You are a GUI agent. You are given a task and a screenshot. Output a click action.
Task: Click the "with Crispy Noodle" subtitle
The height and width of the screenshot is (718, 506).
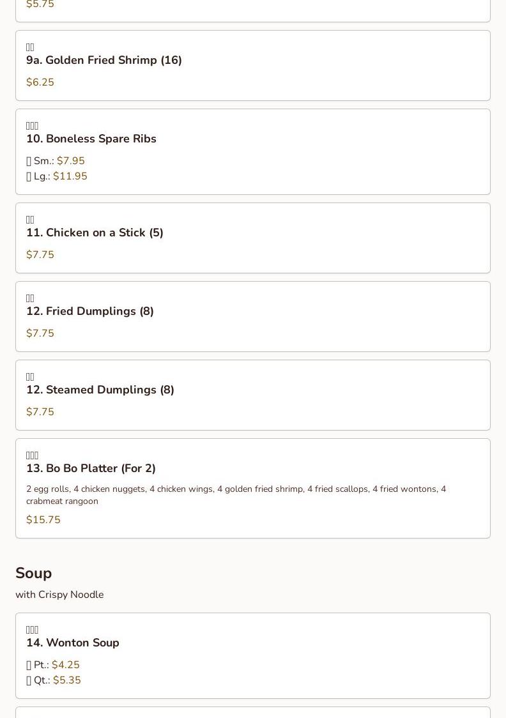coord(59,595)
